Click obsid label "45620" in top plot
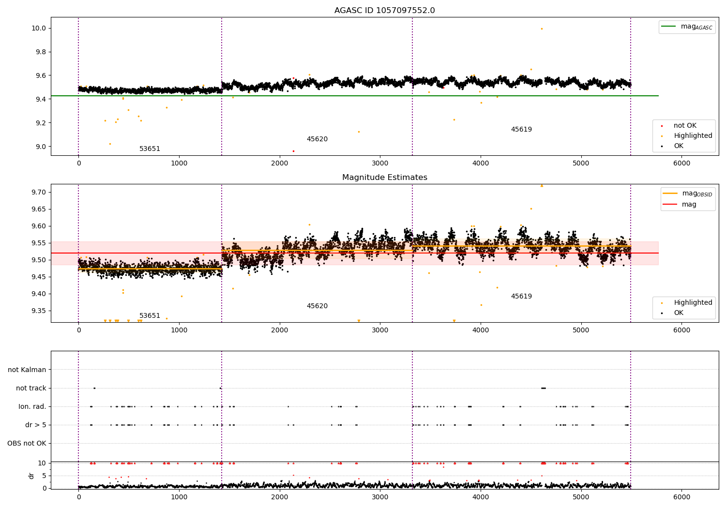 click(x=317, y=139)
